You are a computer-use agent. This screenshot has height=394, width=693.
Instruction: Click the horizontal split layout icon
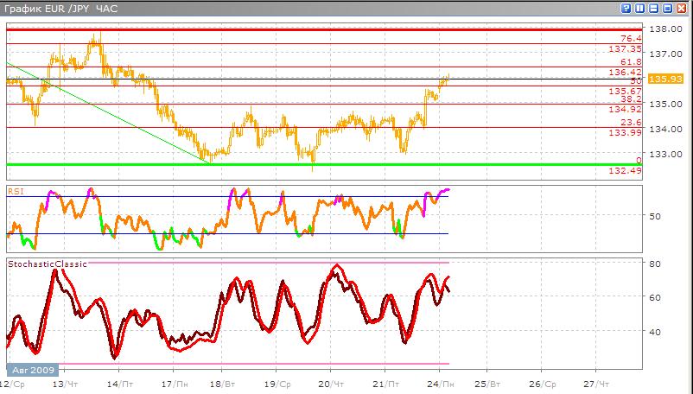point(654,8)
